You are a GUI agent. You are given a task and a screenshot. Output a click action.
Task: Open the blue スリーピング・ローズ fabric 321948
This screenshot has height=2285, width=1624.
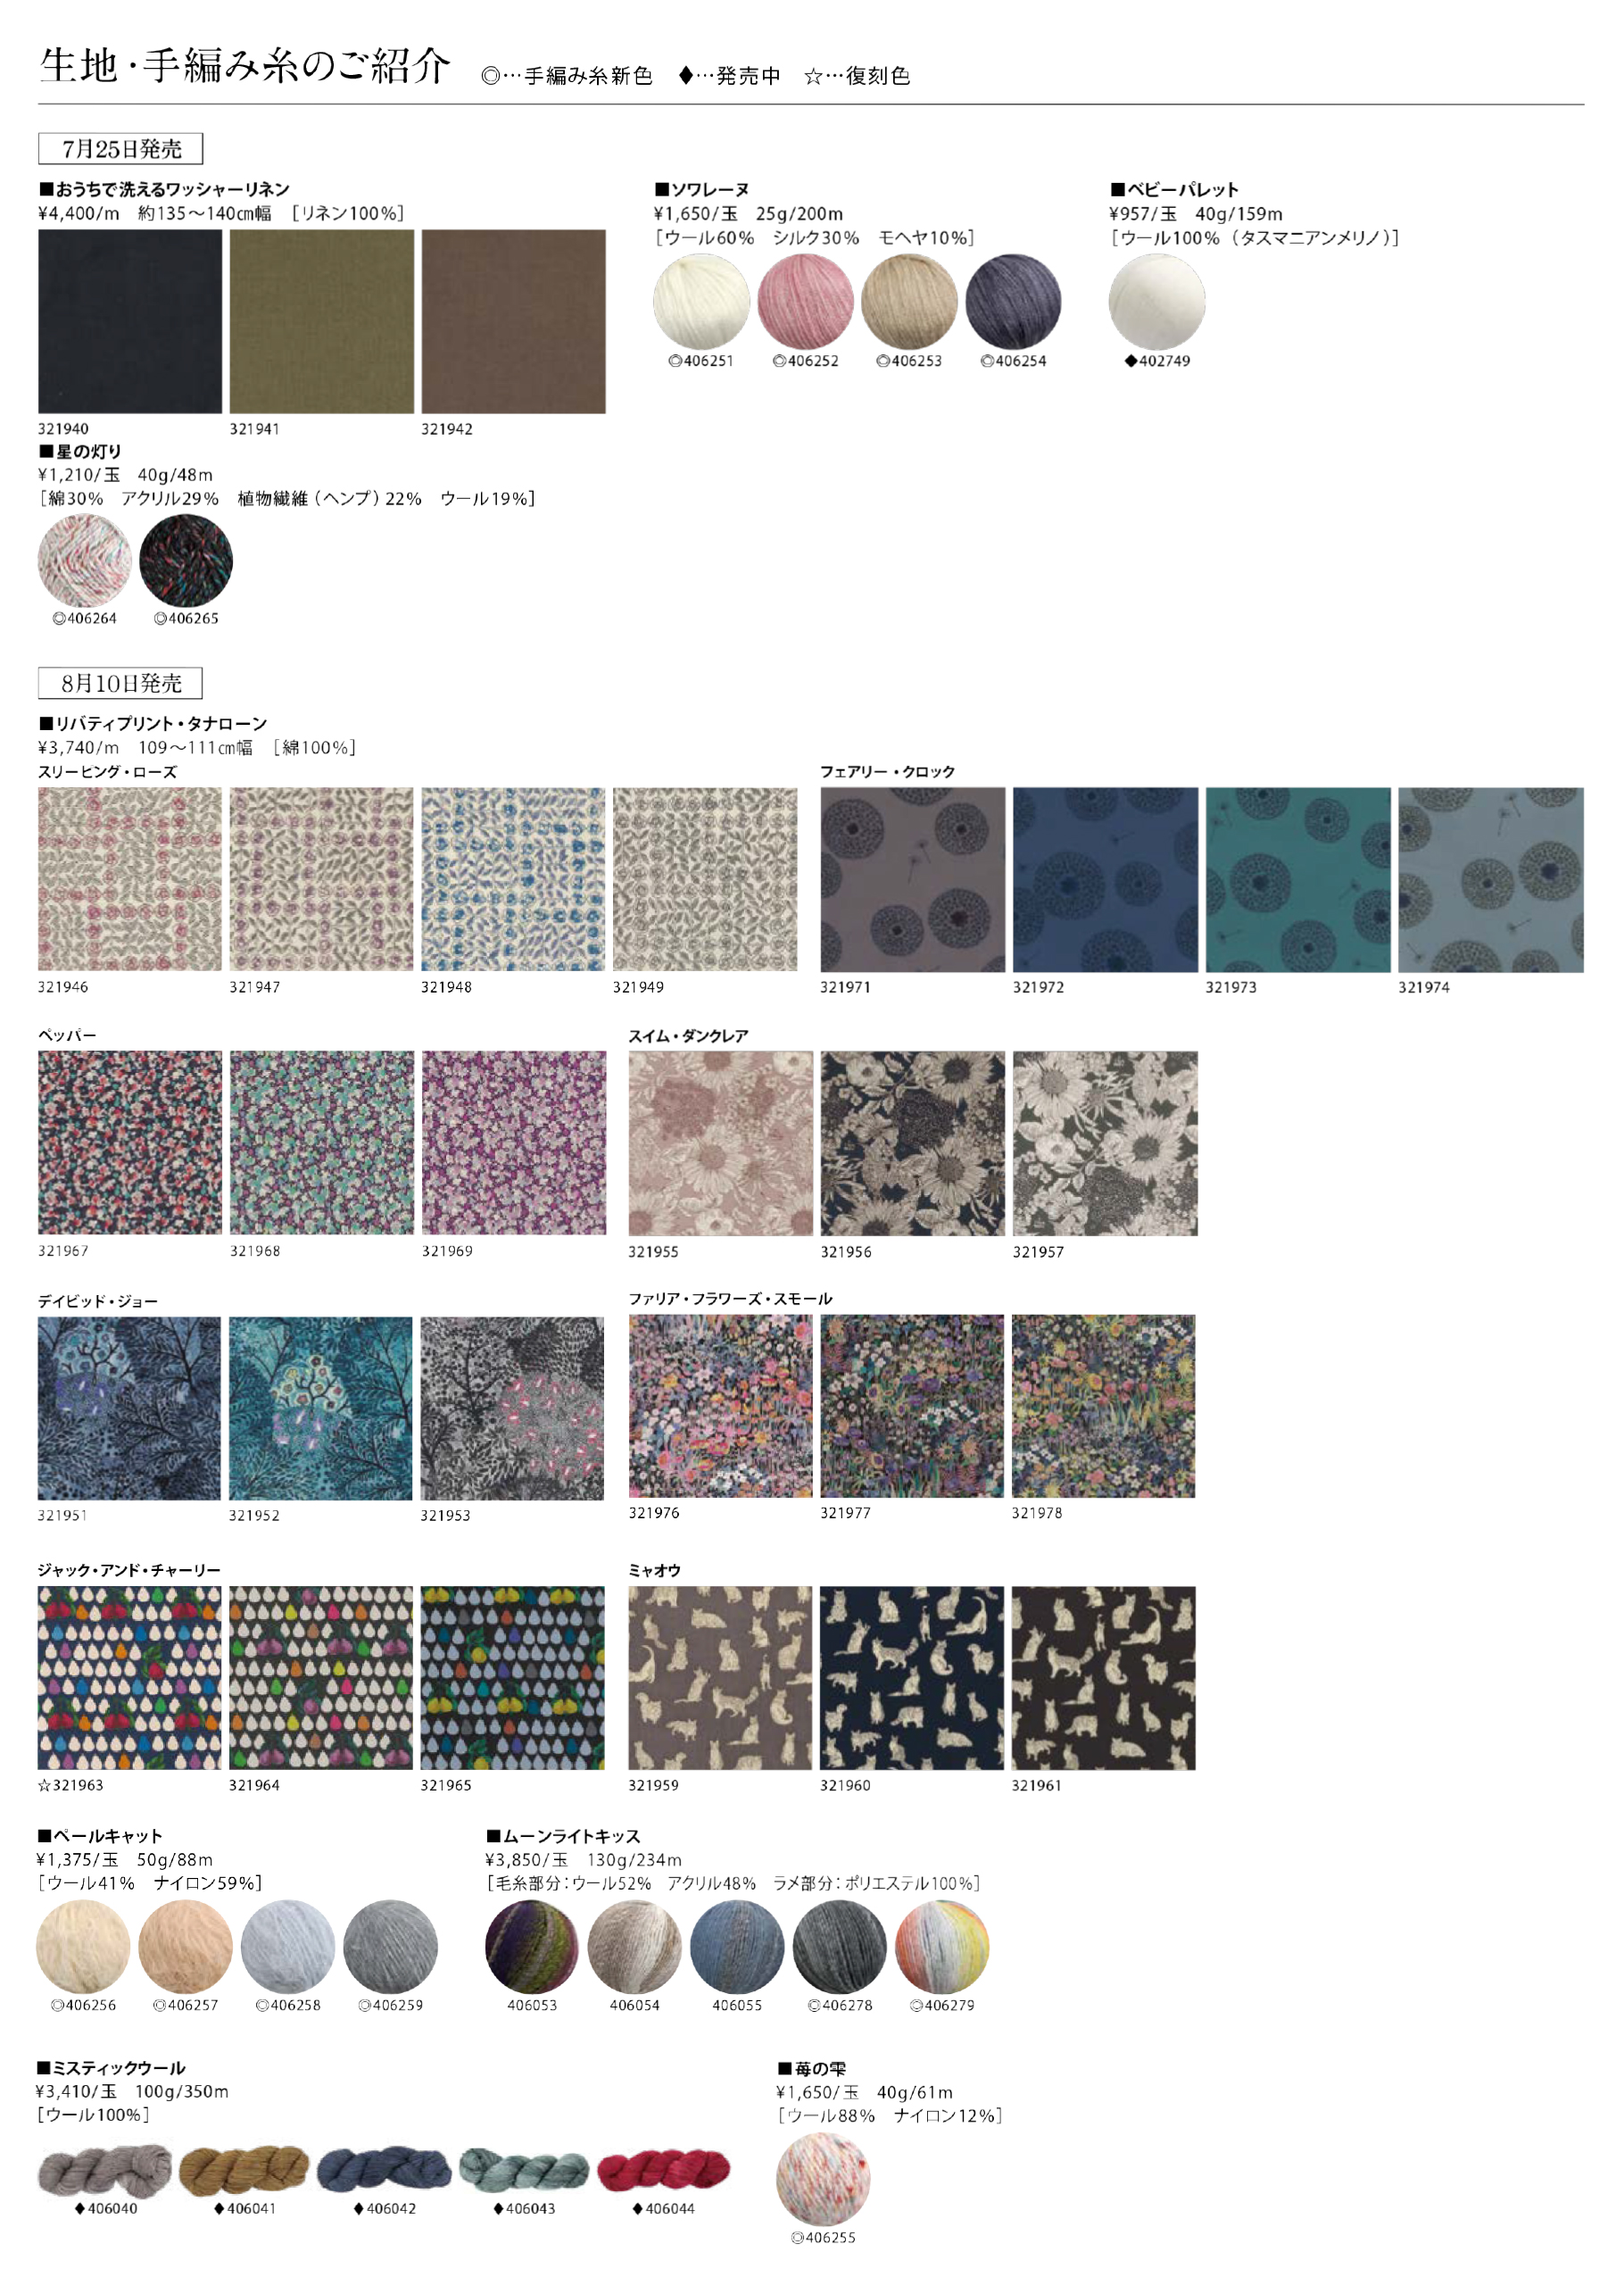pos(513,879)
